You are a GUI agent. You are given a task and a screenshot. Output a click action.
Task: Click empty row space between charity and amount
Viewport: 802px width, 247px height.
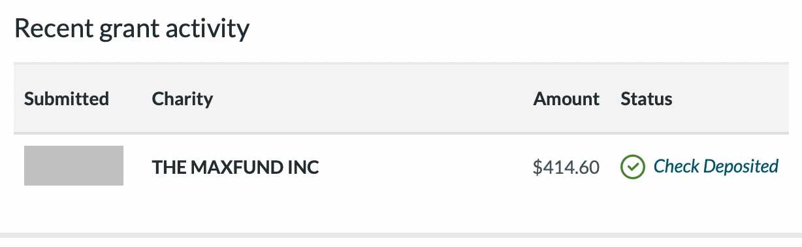point(425,167)
